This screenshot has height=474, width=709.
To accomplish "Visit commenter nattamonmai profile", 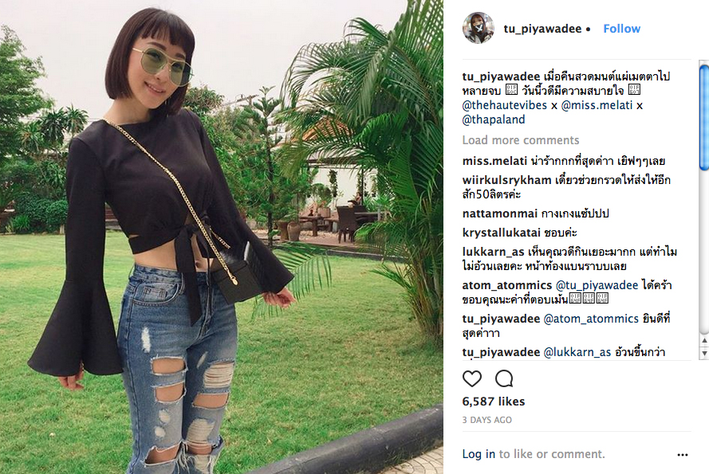I will pyautogui.click(x=499, y=213).
